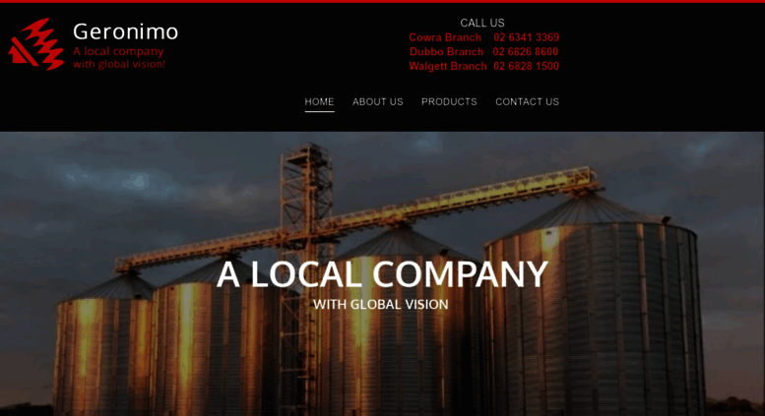Call Dubbo Branch number 02 6826 8600
The image size is (765, 416).
click(526, 52)
